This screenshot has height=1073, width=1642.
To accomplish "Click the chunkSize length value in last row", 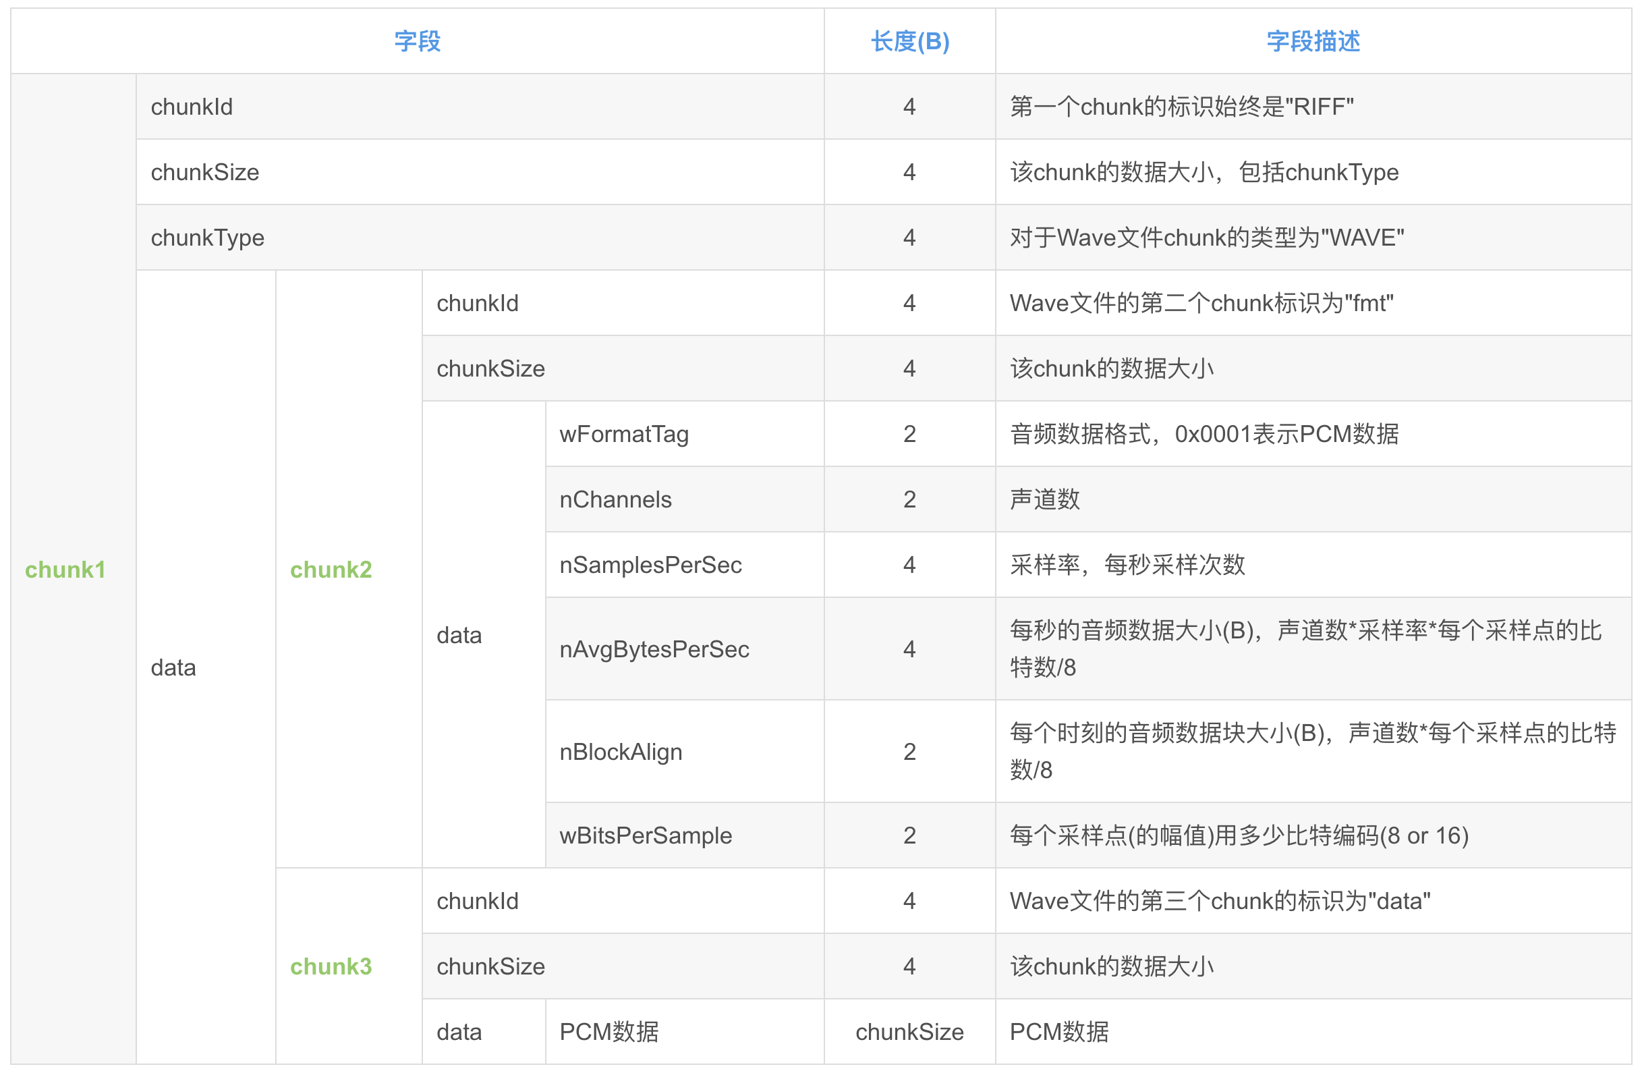I will pos(909,1032).
